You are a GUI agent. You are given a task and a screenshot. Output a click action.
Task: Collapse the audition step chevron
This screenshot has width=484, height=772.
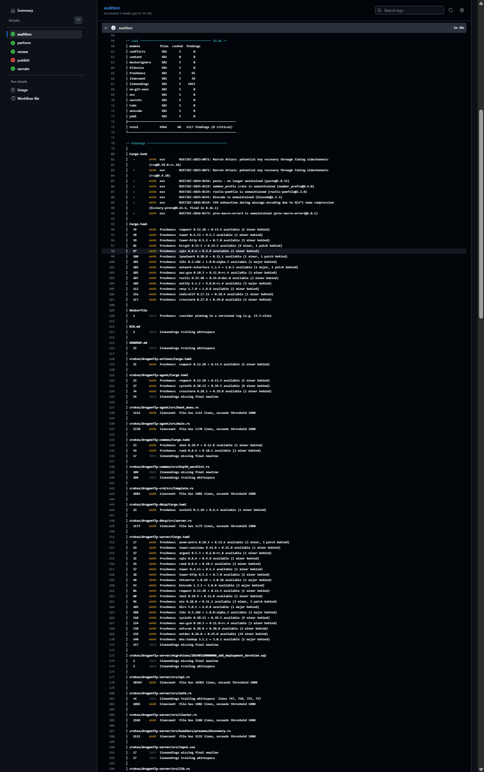pyautogui.click(x=106, y=28)
